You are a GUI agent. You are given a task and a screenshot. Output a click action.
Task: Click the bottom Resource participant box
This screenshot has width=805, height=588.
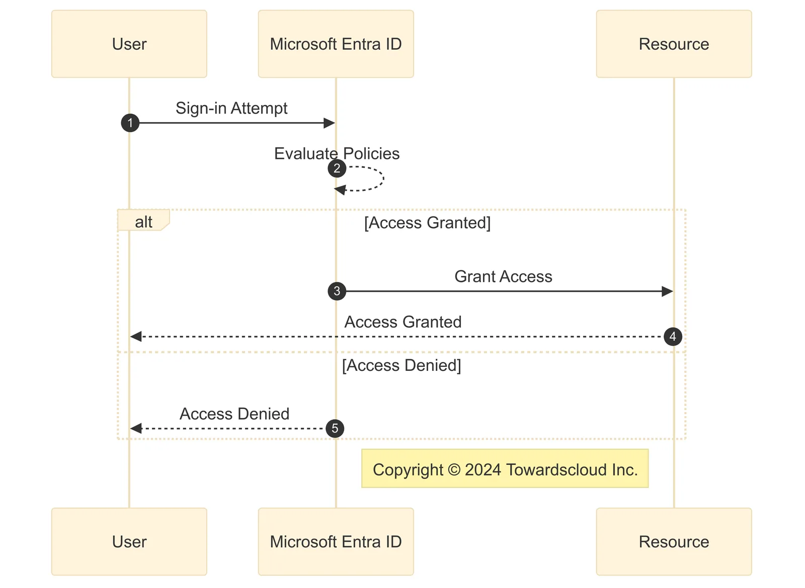coord(674,542)
